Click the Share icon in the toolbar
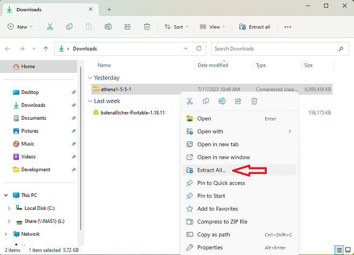This screenshot has height=255, width=354. pos(128,27)
